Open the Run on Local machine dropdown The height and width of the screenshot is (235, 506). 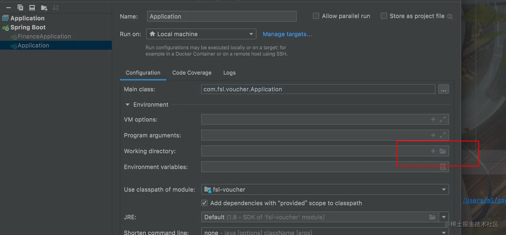(x=251, y=34)
